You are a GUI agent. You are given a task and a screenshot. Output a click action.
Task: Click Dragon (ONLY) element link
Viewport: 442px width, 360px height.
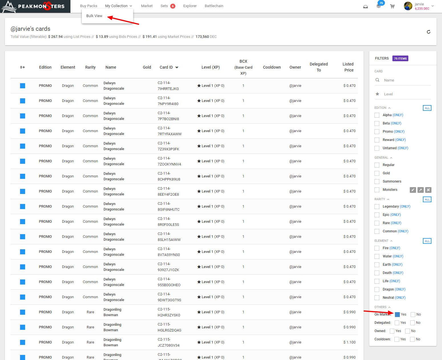tap(400, 289)
